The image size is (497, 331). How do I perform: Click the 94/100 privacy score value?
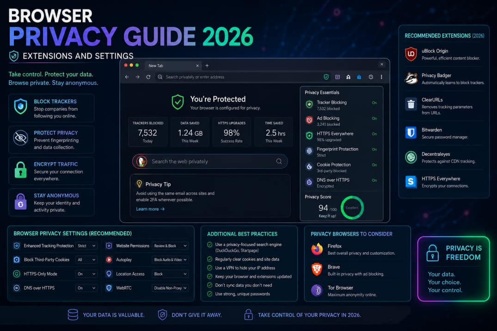[x=327, y=208]
